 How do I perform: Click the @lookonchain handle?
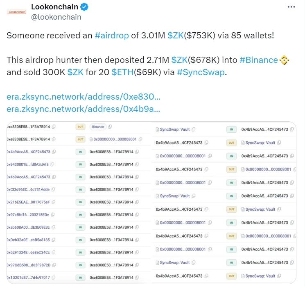56,17
